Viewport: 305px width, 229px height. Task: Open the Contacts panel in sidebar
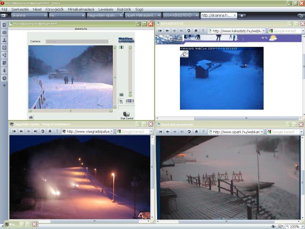coord(4,40)
